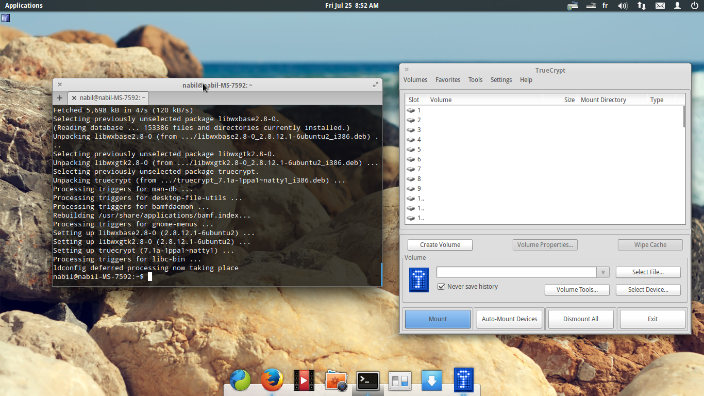Toggle the Never save history checkbox
This screenshot has height=396, width=704.
441,287
